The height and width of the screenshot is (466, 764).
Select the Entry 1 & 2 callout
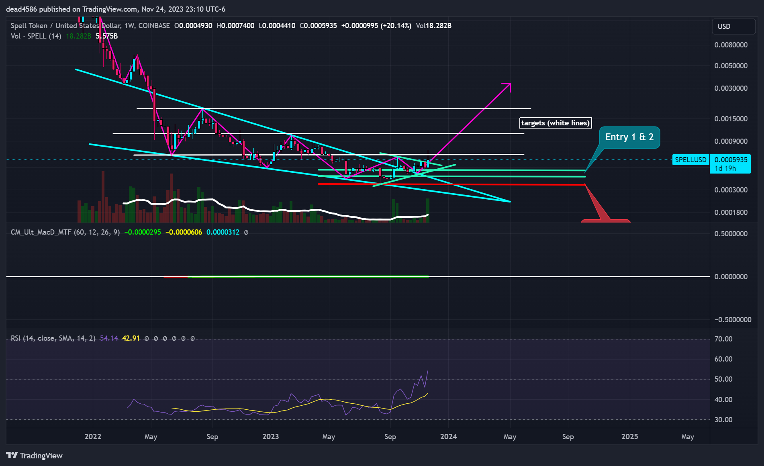click(x=629, y=137)
